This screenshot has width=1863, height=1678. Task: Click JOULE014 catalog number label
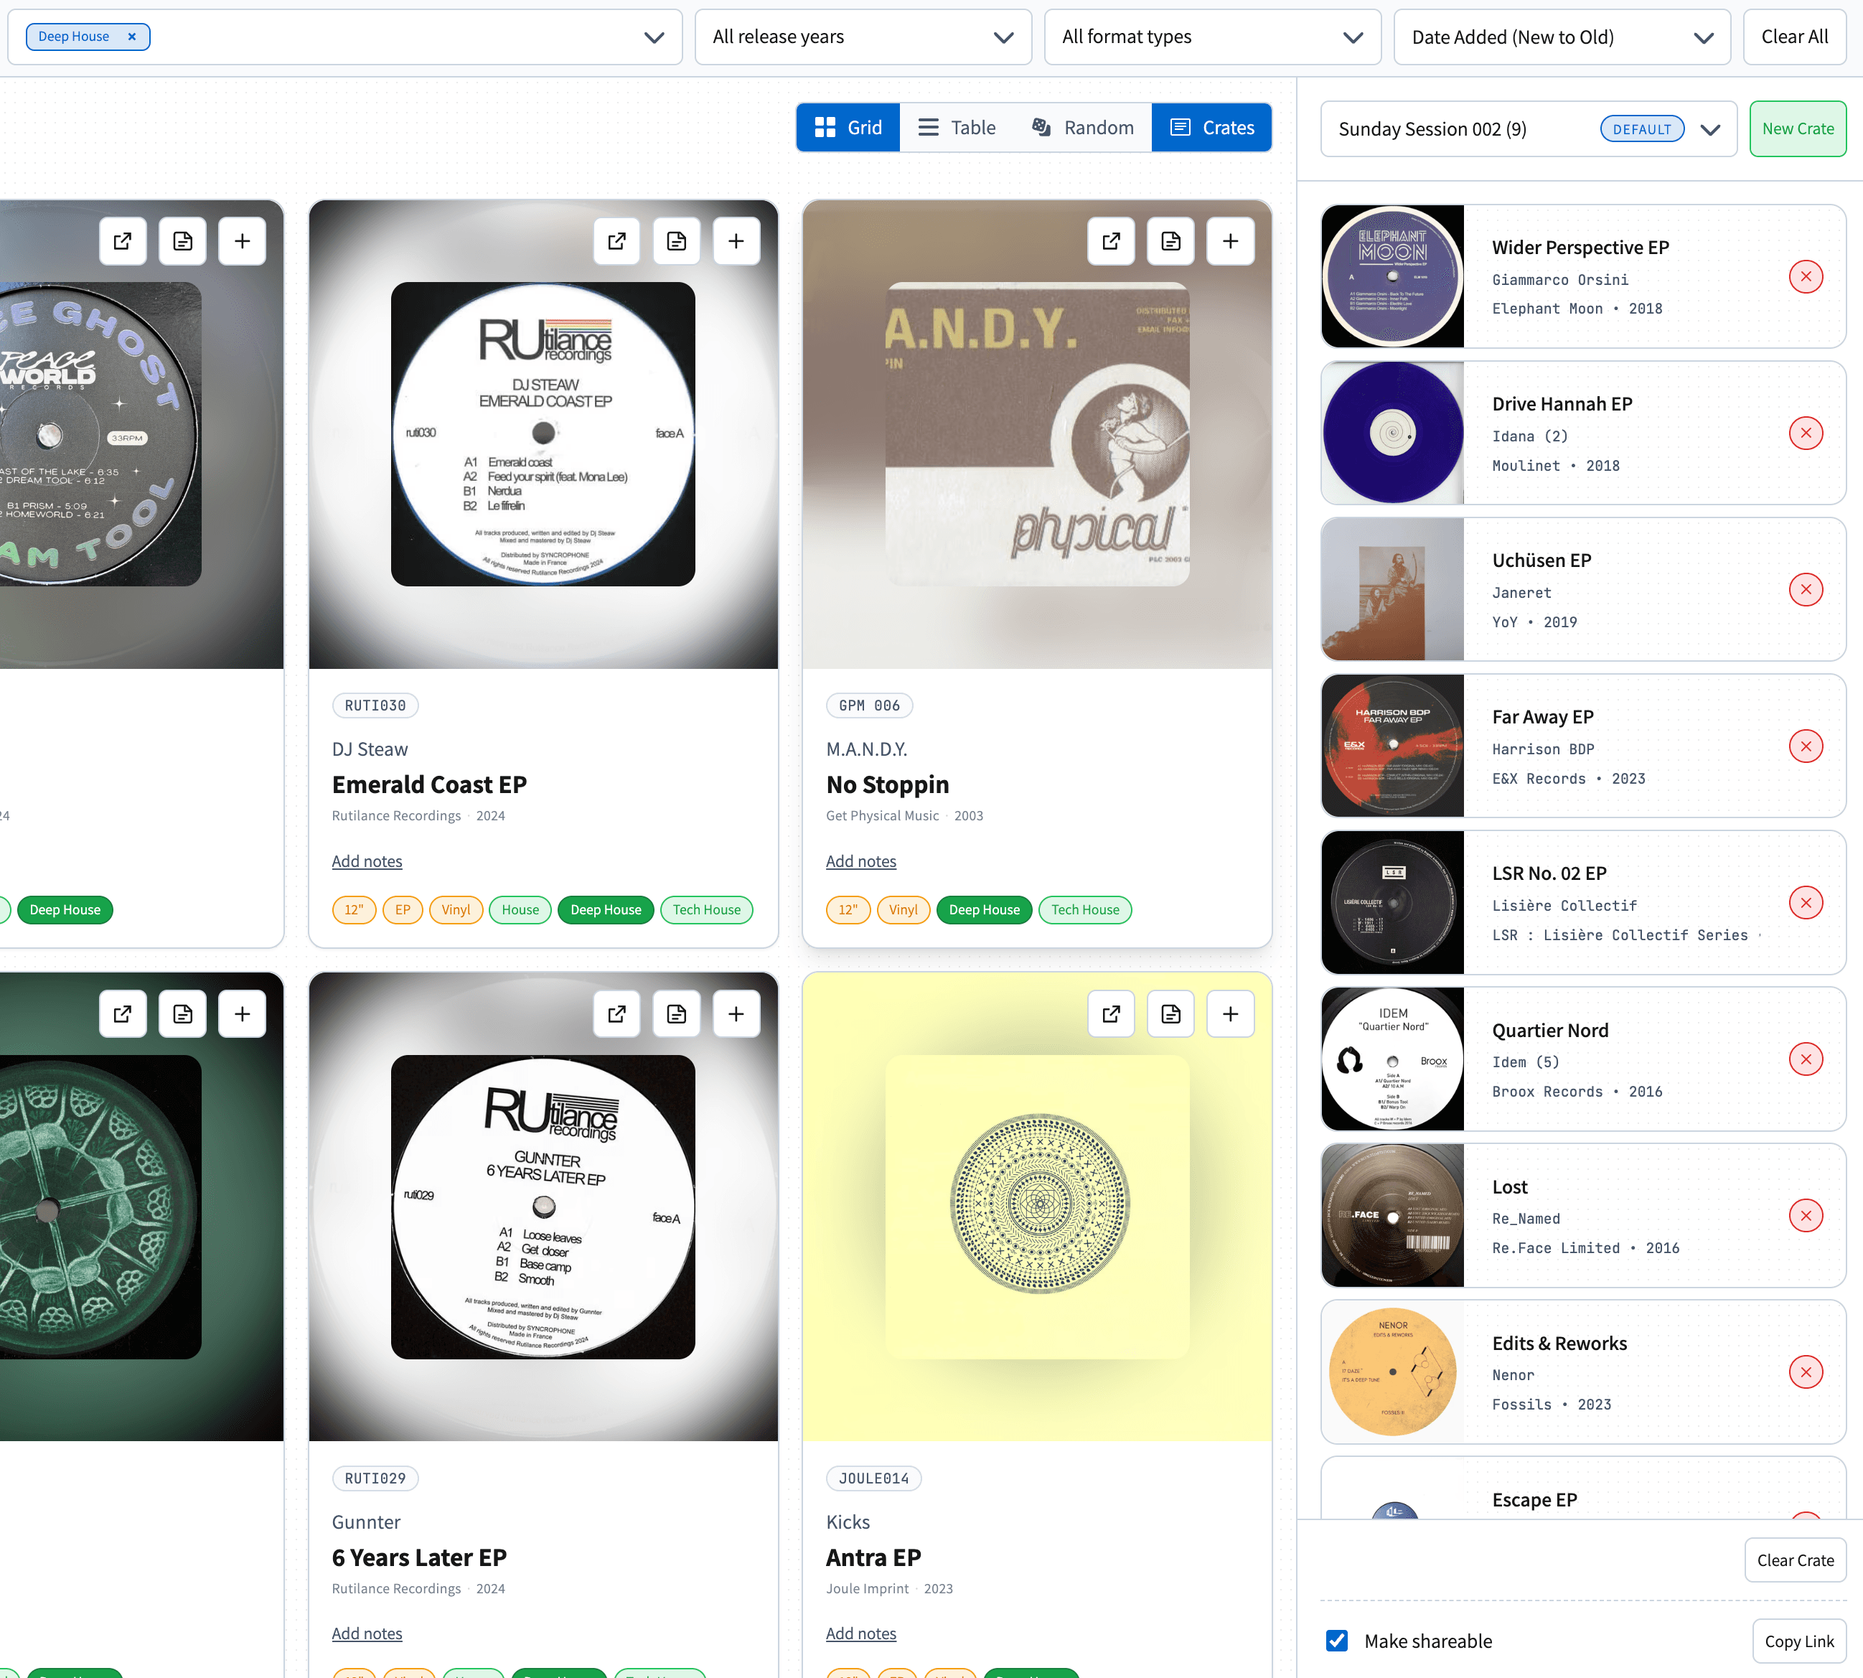tap(874, 1478)
